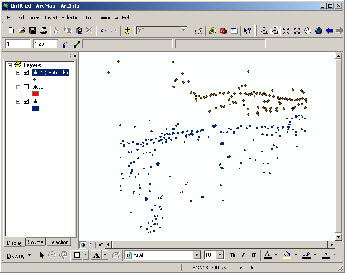Toggle the plot2 layer visibility checkbox

click(26, 101)
